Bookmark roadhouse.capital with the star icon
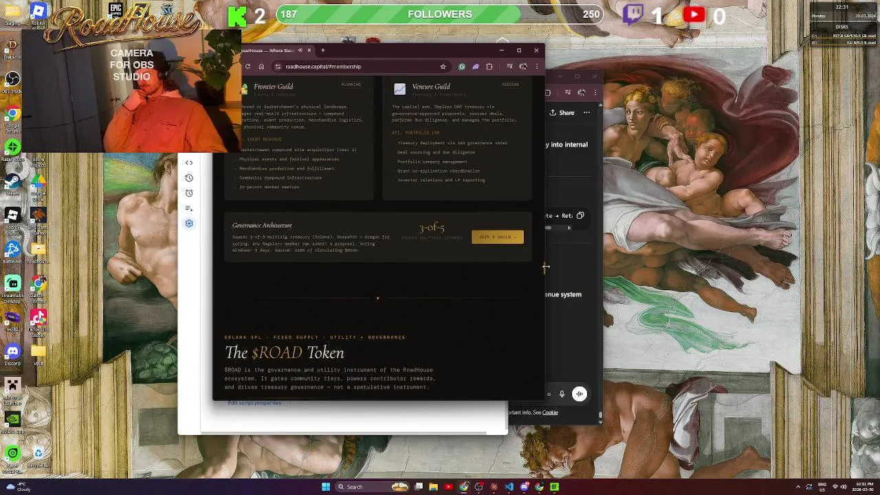 [x=443, y=67]
